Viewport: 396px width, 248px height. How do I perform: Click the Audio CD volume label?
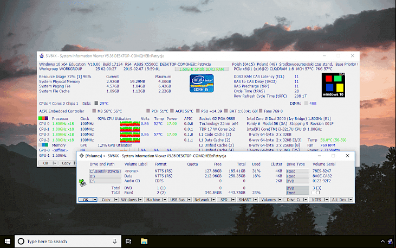click(132, 181)
